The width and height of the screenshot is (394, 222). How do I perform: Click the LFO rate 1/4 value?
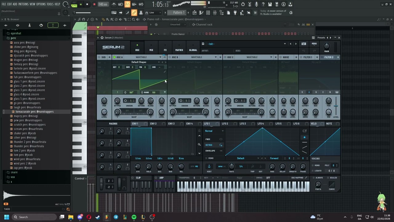coord(241,166)
